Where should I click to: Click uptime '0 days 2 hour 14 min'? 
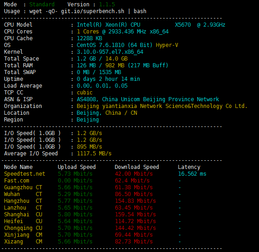coord(108,79)
